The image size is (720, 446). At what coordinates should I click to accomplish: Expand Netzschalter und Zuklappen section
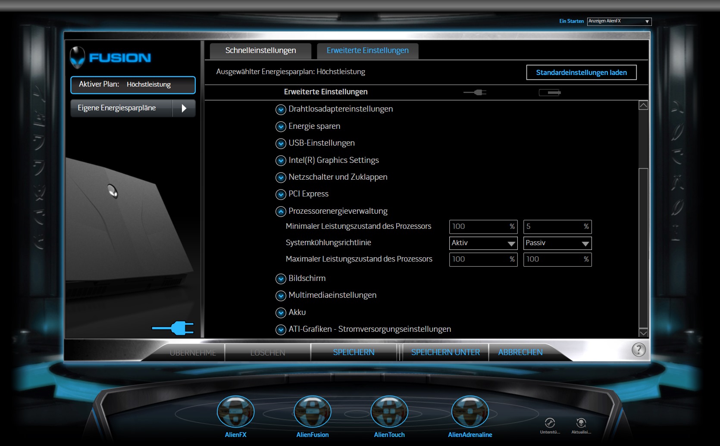pyautogui.click(x=281, y=178)
